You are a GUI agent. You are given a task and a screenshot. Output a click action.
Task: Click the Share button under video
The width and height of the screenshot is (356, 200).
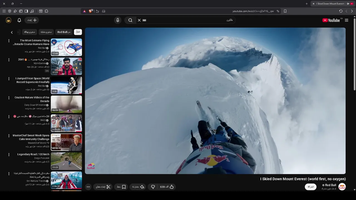[x=138, y=187]
